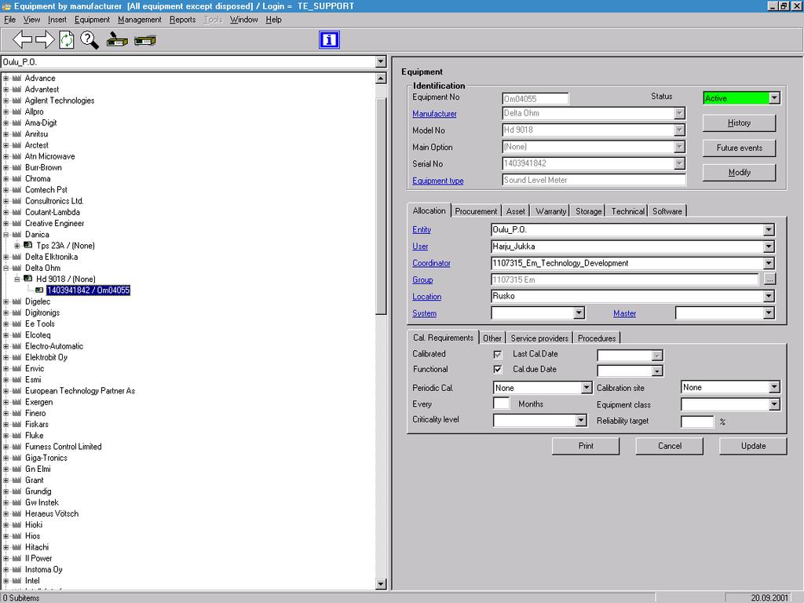Open the magnifier search icon
The image size is (804, 603).
coord(90,39)
